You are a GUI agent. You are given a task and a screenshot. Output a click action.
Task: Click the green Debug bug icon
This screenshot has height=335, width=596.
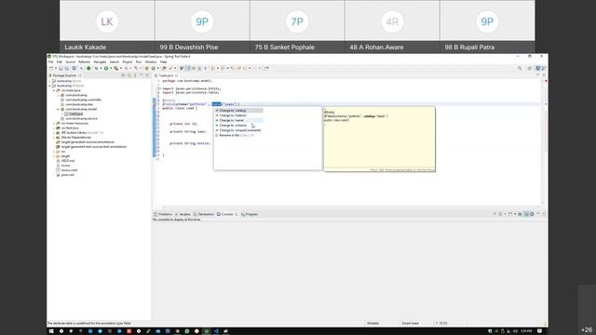coord(96,68)
